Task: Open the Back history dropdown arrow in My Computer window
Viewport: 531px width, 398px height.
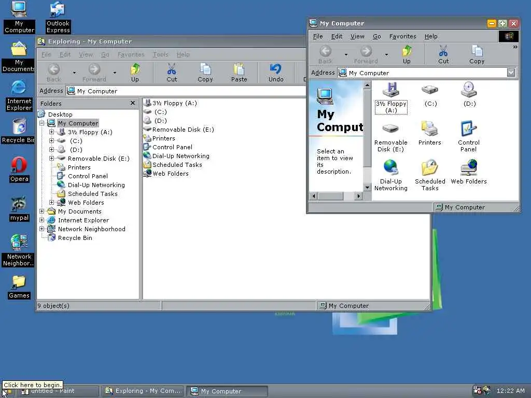Action: pos(346,54)
